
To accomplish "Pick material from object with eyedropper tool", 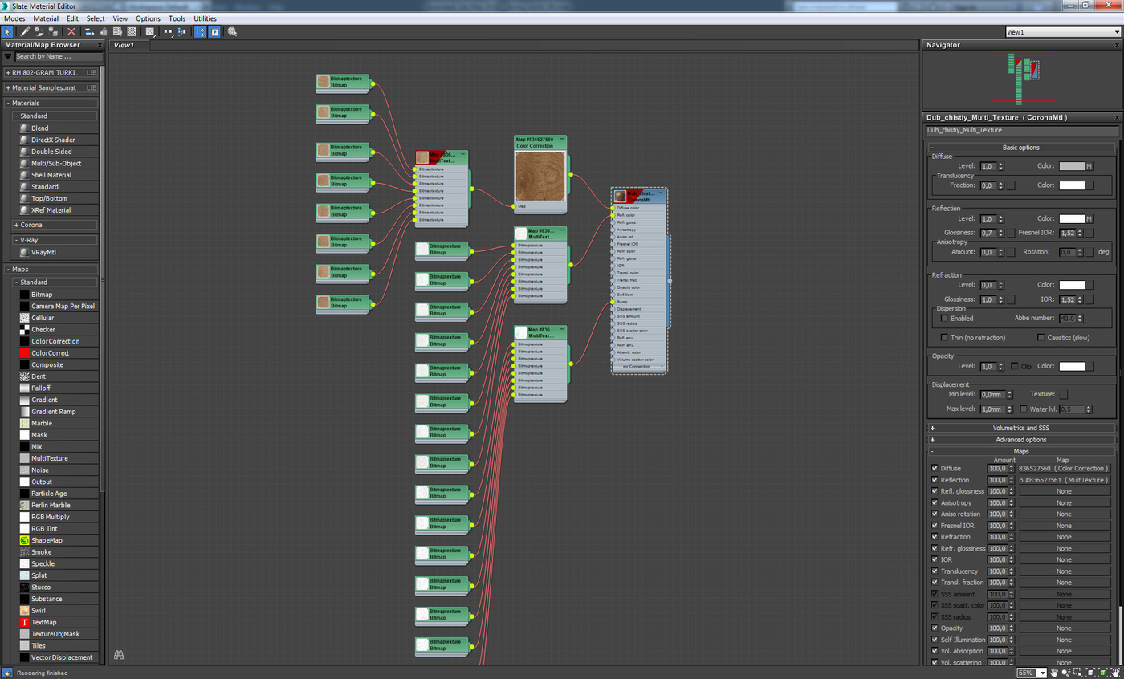I will tap(25, 32).
